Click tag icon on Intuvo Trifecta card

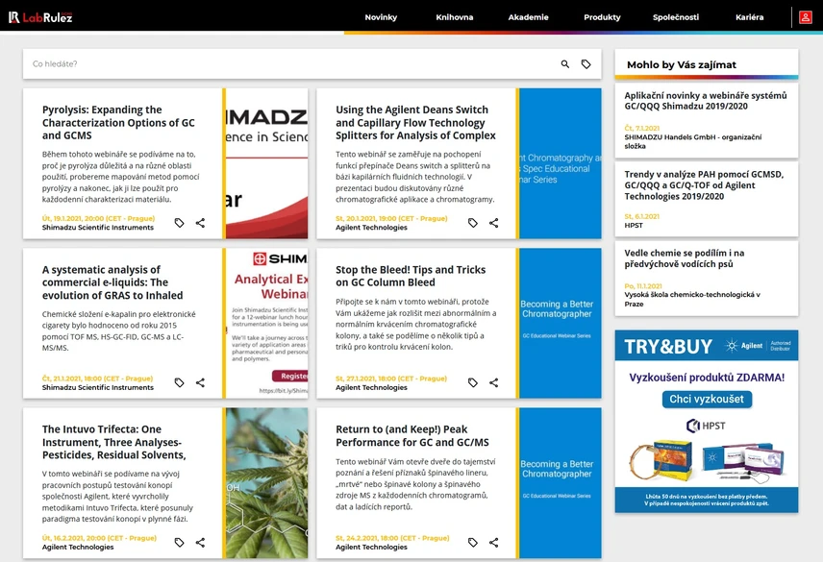[x=180, y=543]
